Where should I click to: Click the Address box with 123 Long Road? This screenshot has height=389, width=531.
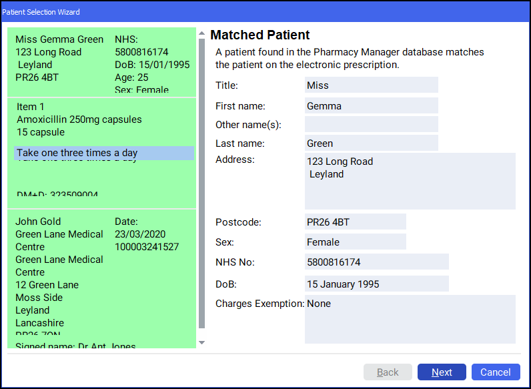[410, 181]
